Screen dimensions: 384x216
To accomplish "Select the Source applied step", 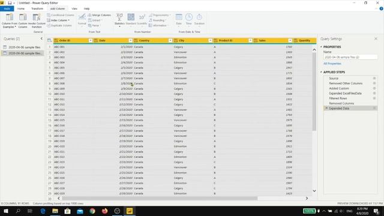I will point(350,79).
